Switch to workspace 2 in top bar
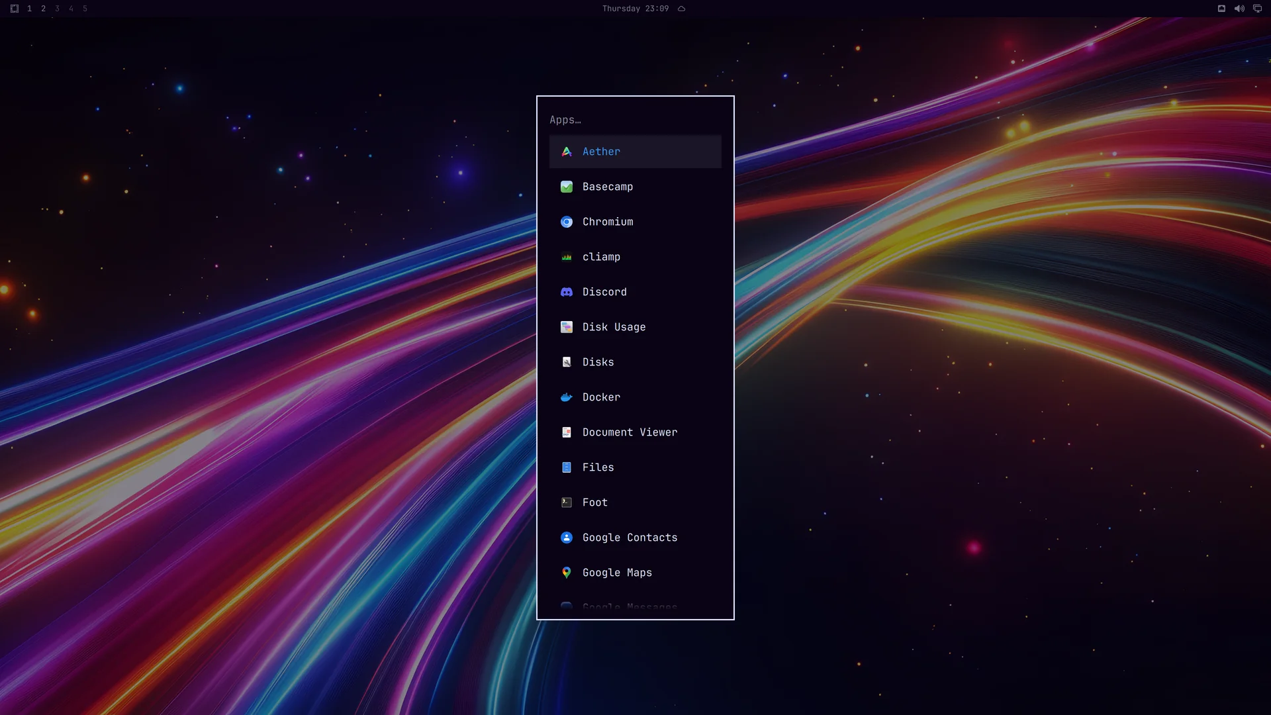 tap(44, 9)
